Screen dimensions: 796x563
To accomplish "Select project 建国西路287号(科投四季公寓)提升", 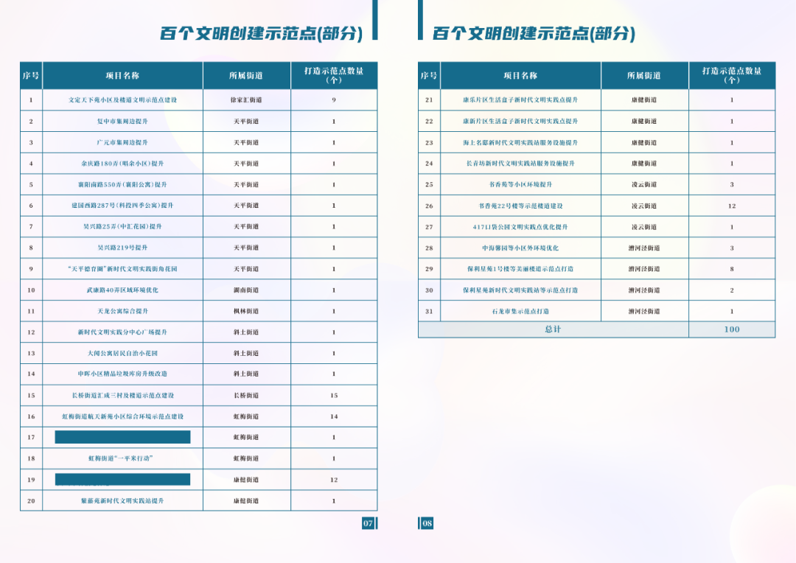I will click(x=122, y=206).
